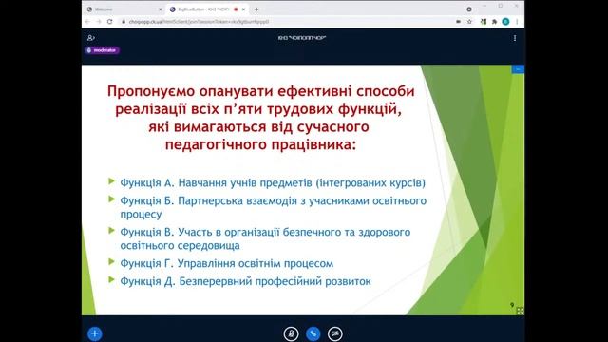This screenshot has height=342, width=608.
Task: Toggle the microphone mute button
Action: pos(291,333)
